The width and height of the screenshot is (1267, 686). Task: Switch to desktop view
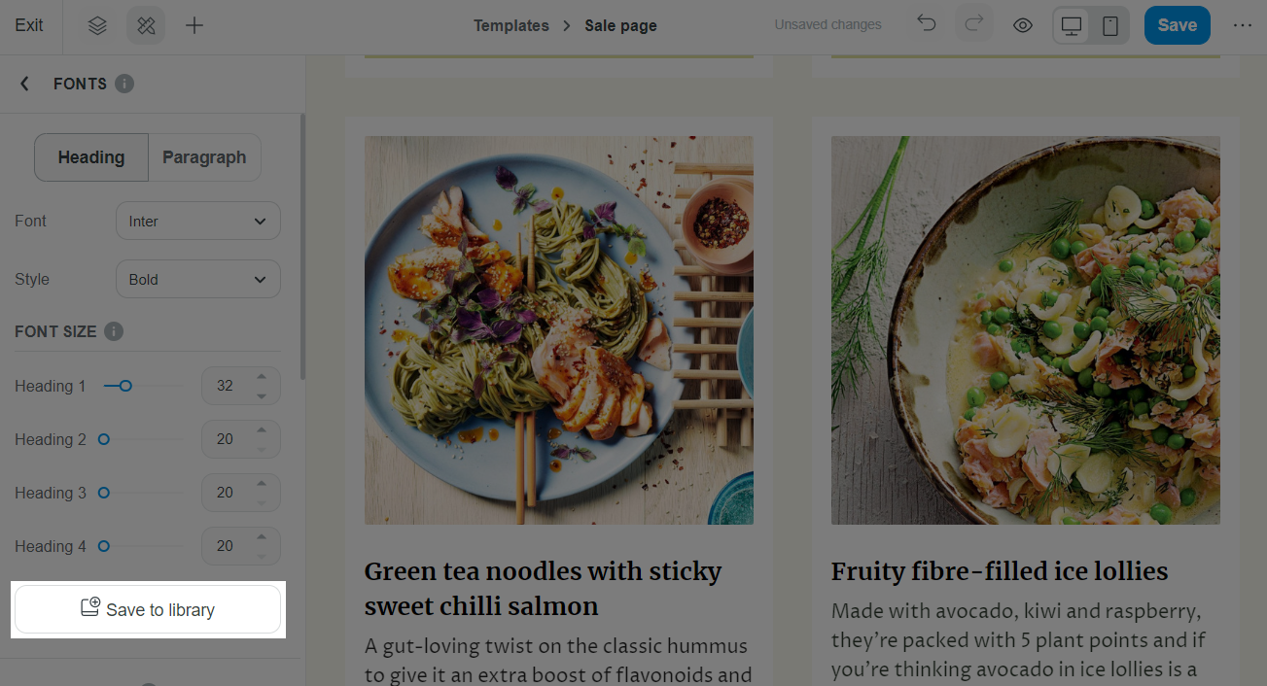click(1072, 26)
